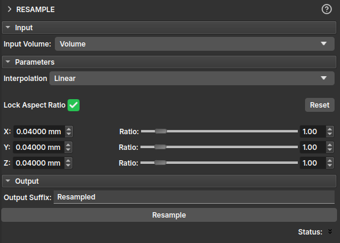Click the X Ratio slider handle

(161, 131)
